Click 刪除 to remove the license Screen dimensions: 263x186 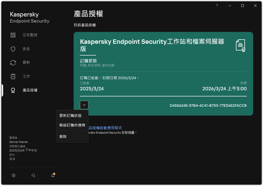click(x=63, y=136)
